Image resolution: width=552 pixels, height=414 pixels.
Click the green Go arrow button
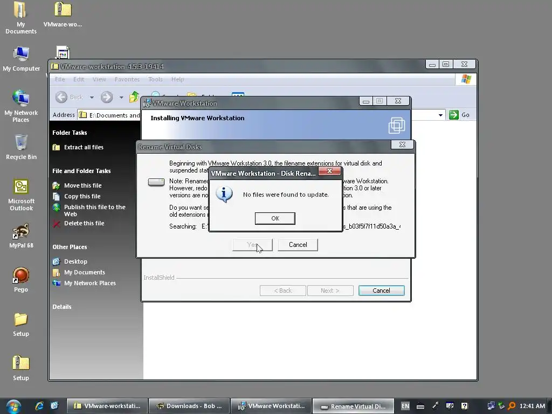pos(454,115)
